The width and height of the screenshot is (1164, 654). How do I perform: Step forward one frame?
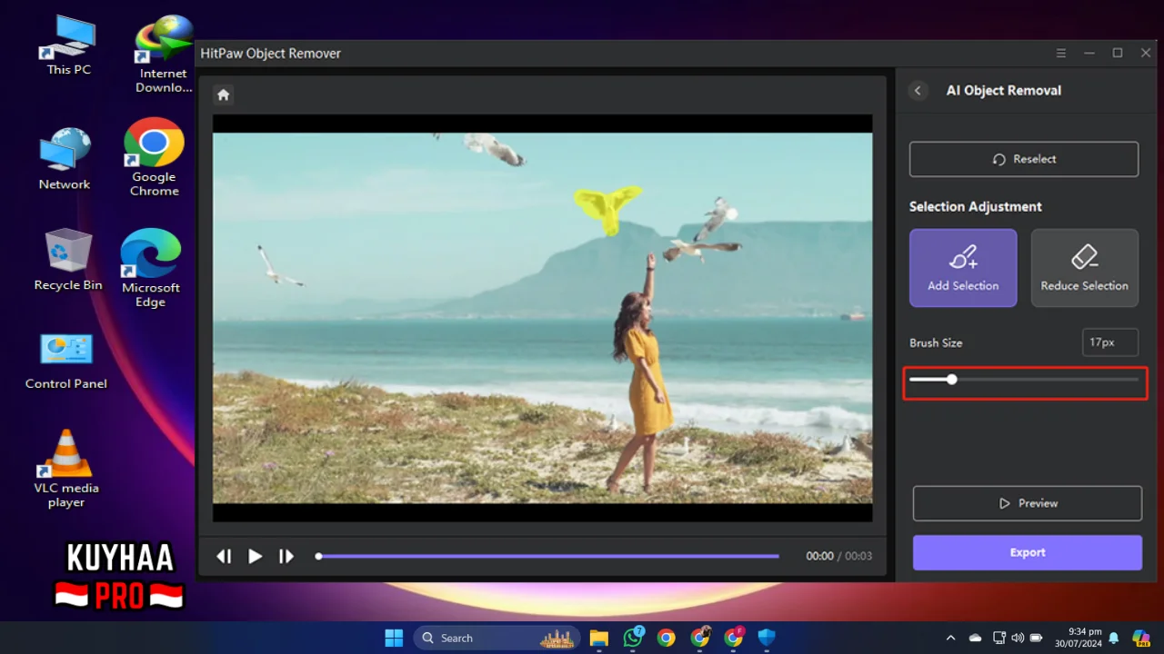pyautogui.click(x=286, y=556)
